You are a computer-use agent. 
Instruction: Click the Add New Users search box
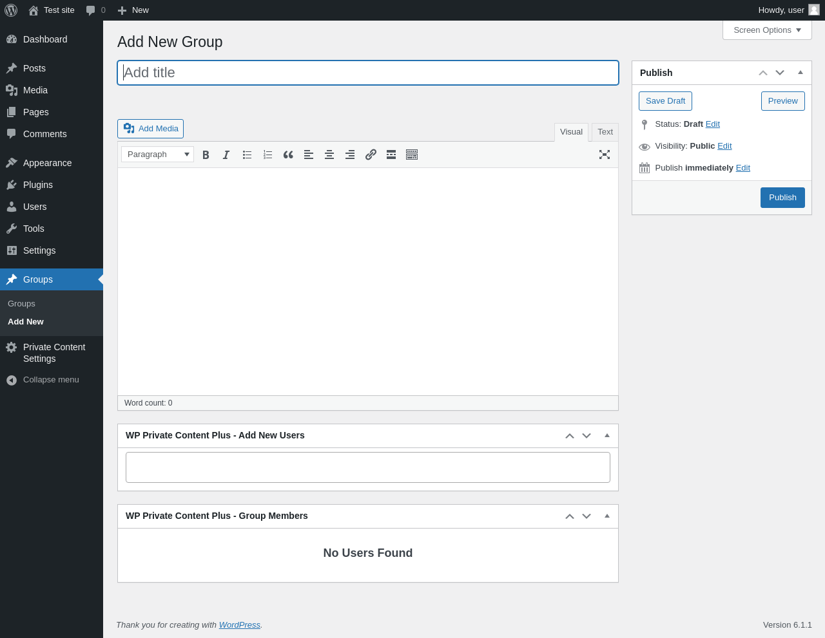(368, 467)
